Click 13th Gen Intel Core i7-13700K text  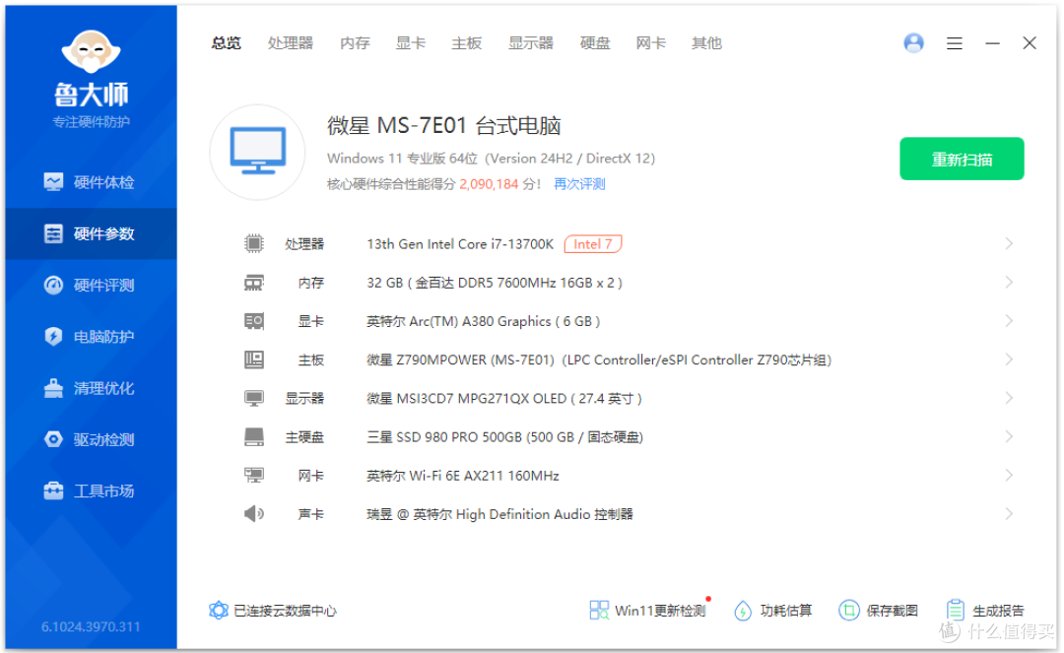[460, 244]
